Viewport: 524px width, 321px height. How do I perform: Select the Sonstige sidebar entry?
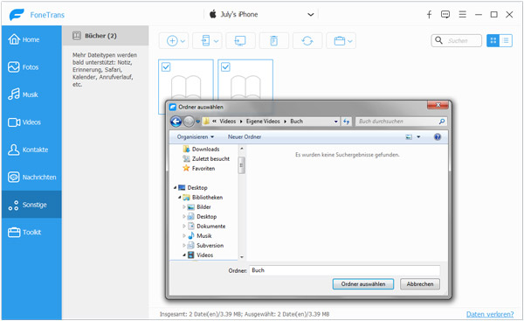[31, 205]
